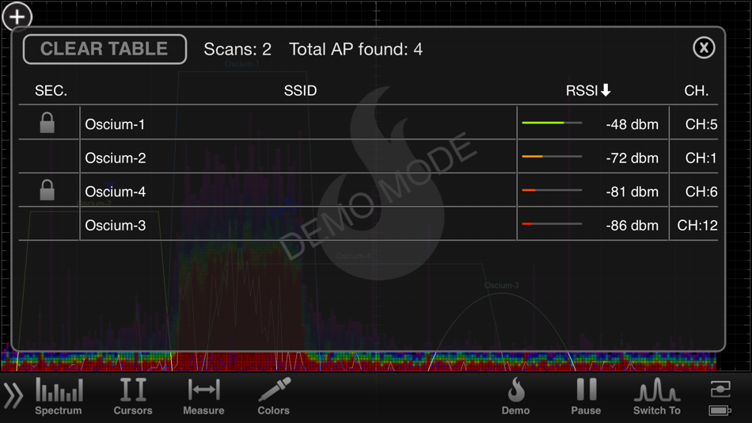752x423 pixels.
Task: Click the signal bar of Oscium-4
Action: coord(552,190)
